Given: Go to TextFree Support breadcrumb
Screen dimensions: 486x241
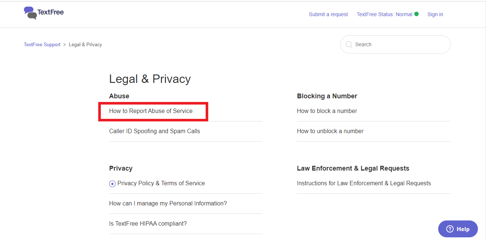Looking at the screenshot, I should (42, 44).
